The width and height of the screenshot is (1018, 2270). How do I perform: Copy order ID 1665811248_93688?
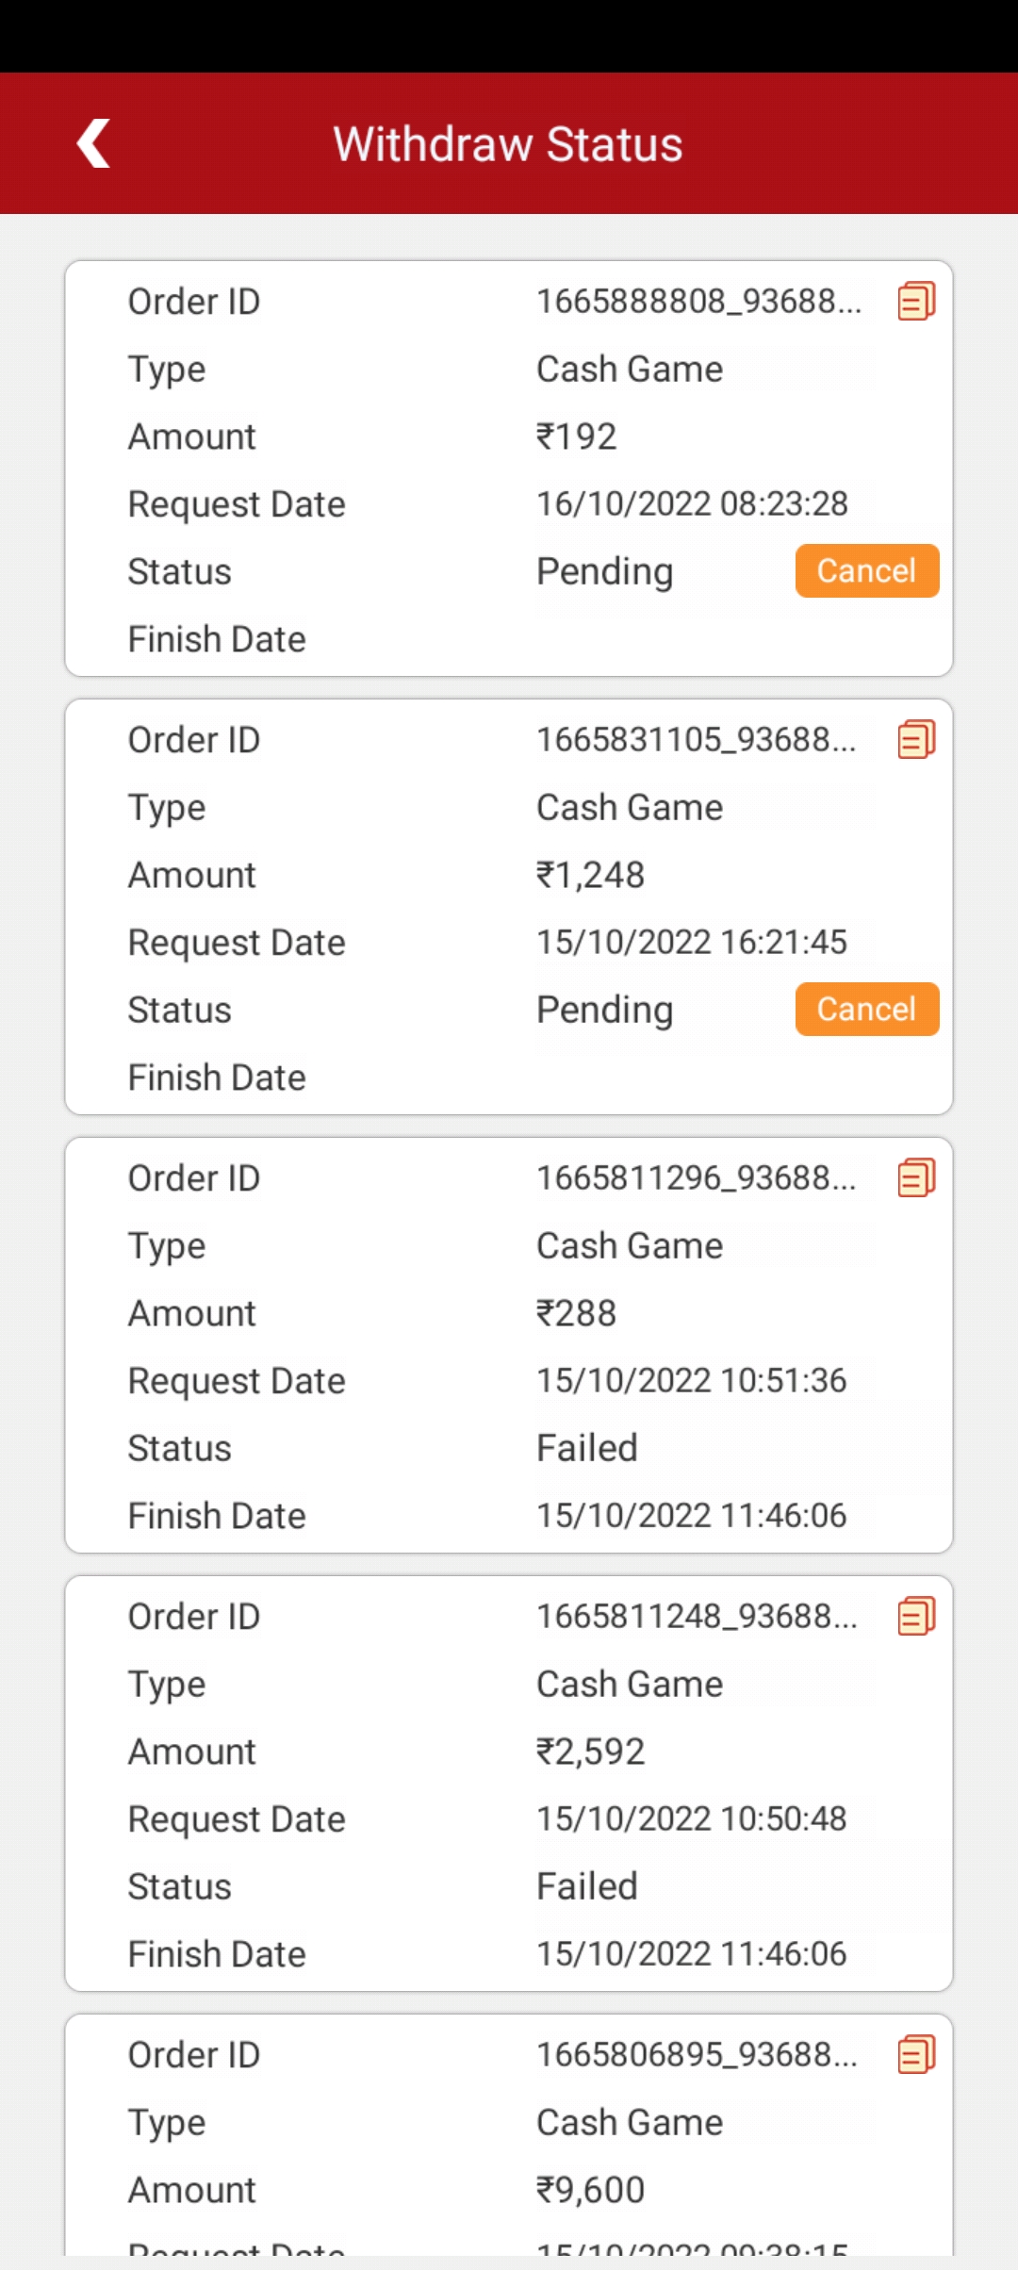click(916, 1617)
